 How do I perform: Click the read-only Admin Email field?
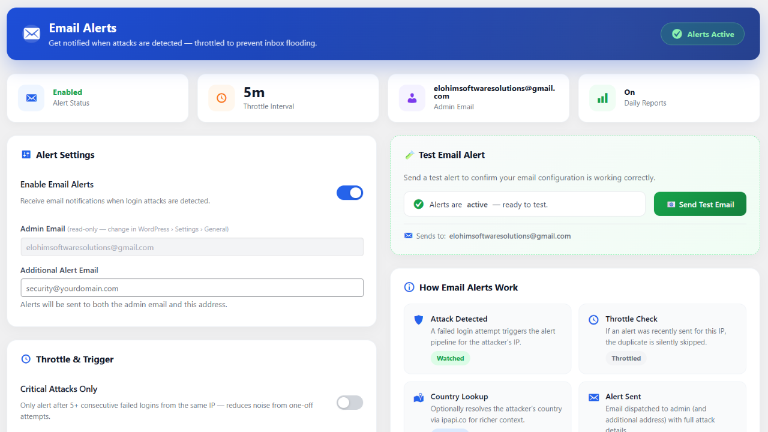click(192, 247)
